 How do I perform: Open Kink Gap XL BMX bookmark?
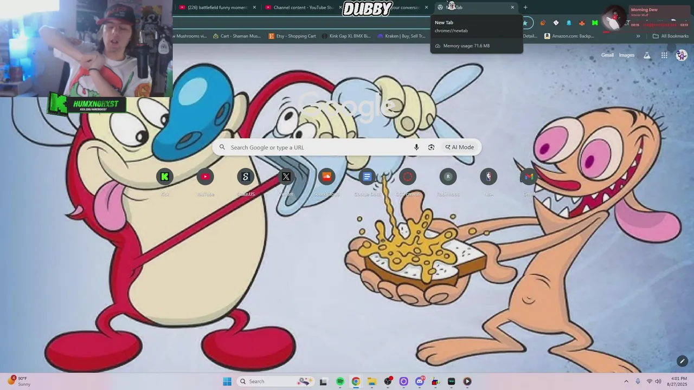click(x=346, y=36)
